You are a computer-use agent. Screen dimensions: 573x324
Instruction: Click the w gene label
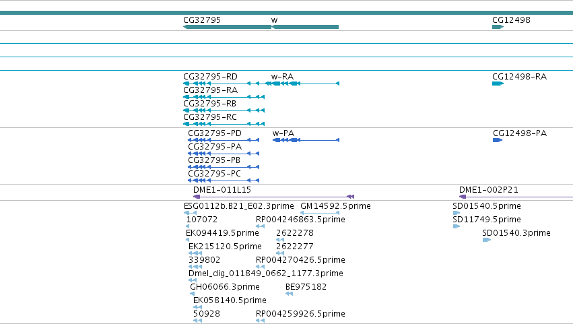pyautogui.click(x=274, y=20)
